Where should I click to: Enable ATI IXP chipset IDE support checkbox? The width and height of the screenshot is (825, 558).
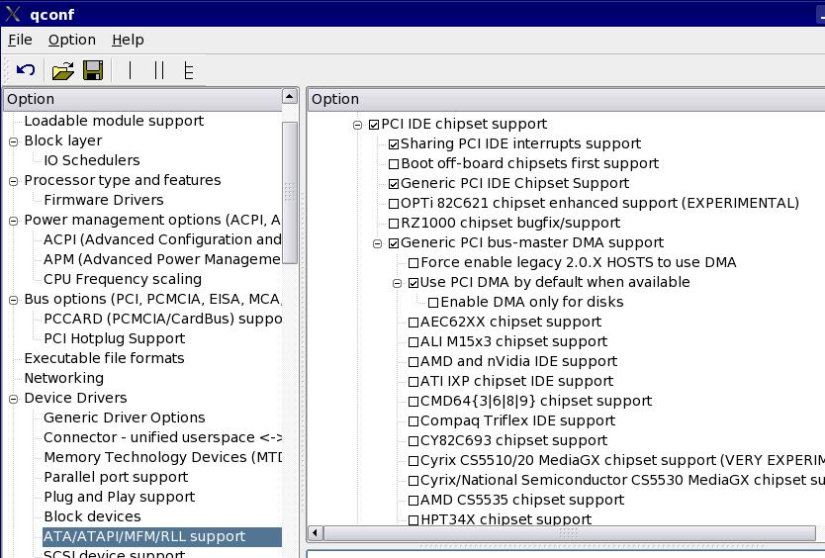click(413, 382)
